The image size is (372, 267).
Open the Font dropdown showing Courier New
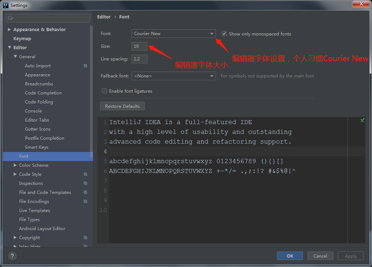pyautogui.click(x=173, y=33)
